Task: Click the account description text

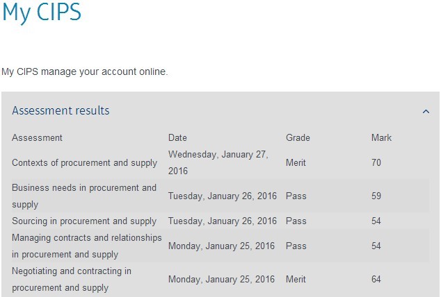Action: pyautogui.click(x=85, y=71)
